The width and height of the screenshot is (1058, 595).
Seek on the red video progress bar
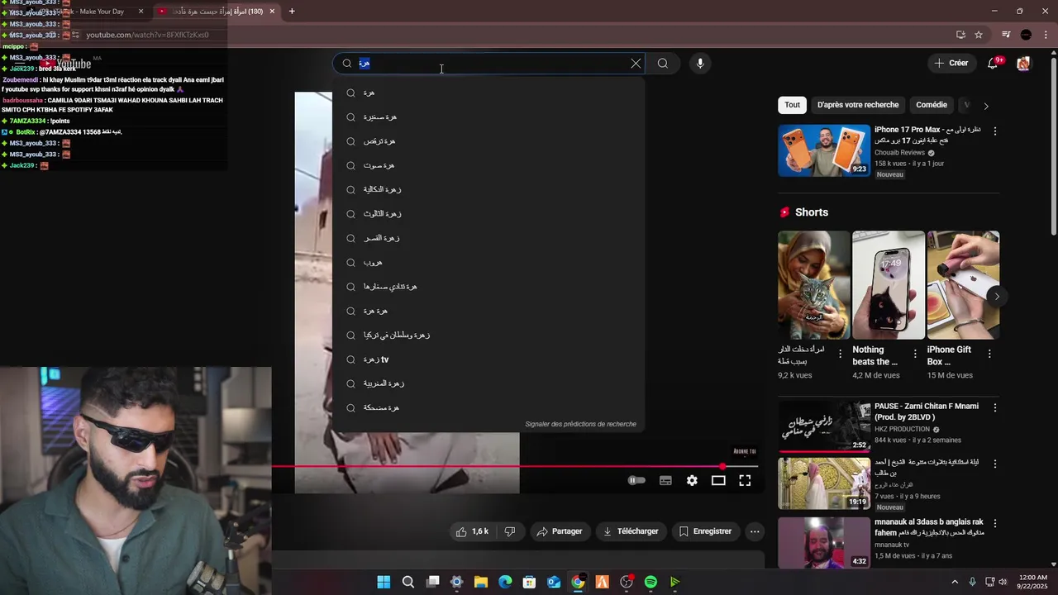pos(514,467)
